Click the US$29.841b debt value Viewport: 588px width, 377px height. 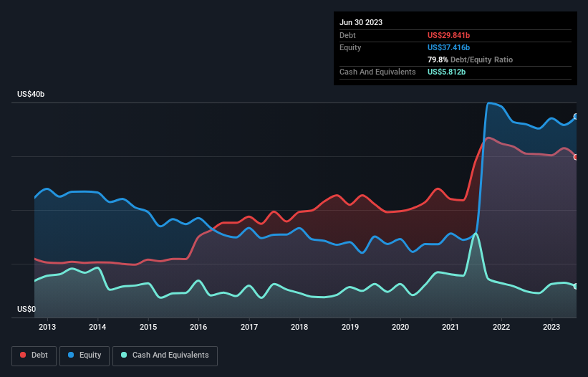pos(448,35)
